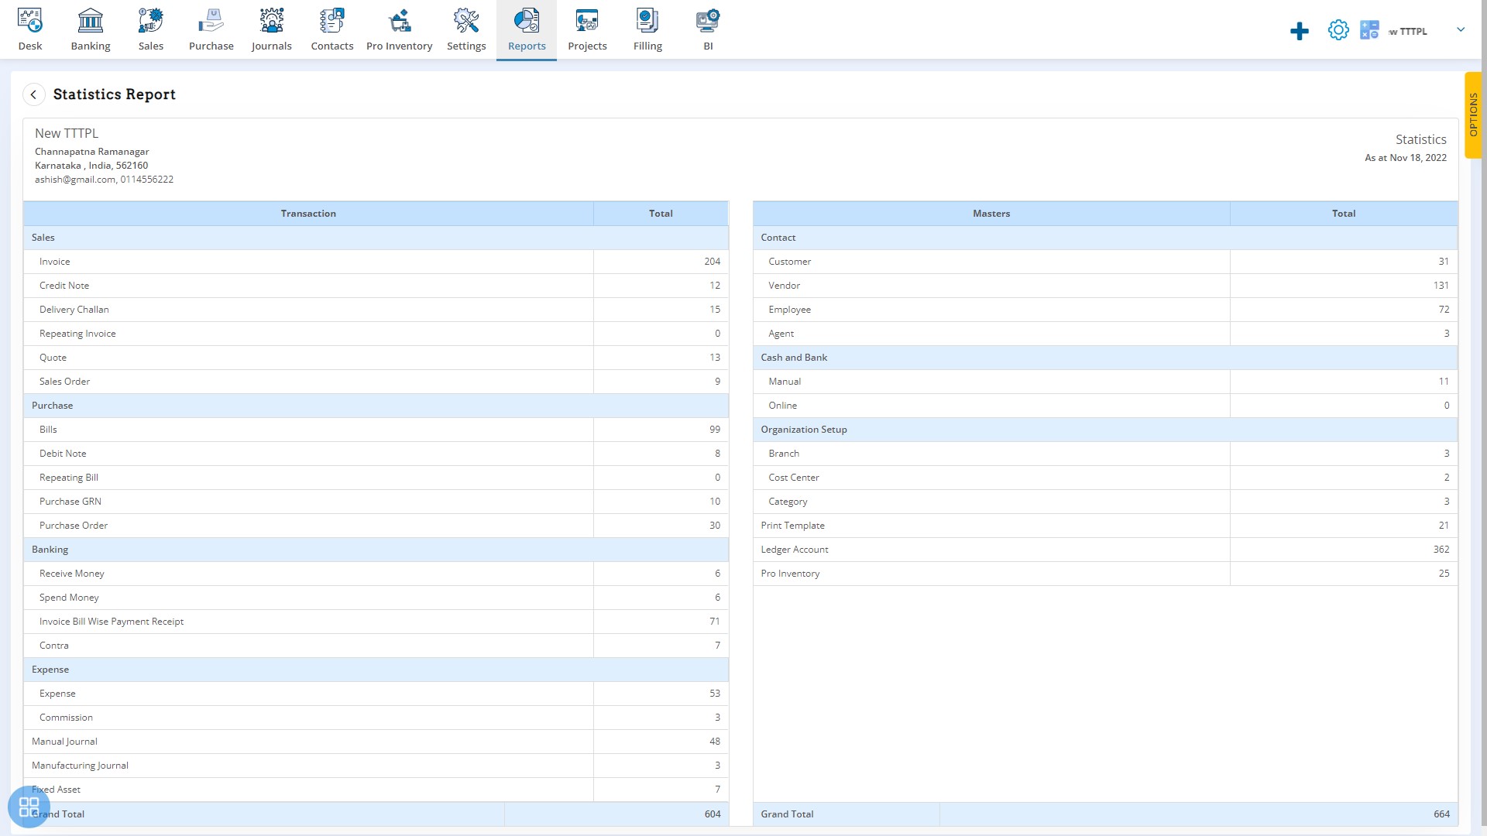Click the Sales Order row

coord(376,382)
